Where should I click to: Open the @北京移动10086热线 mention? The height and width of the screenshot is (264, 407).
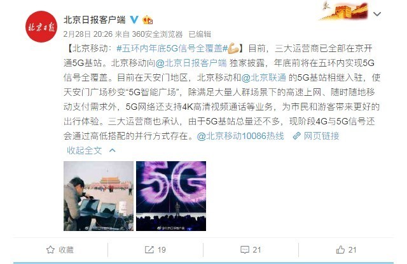point(240,136)
